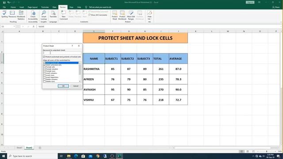283x159 pixels.
Task: Open the Help ribbon tab
Action: click(x=79, y=7)
